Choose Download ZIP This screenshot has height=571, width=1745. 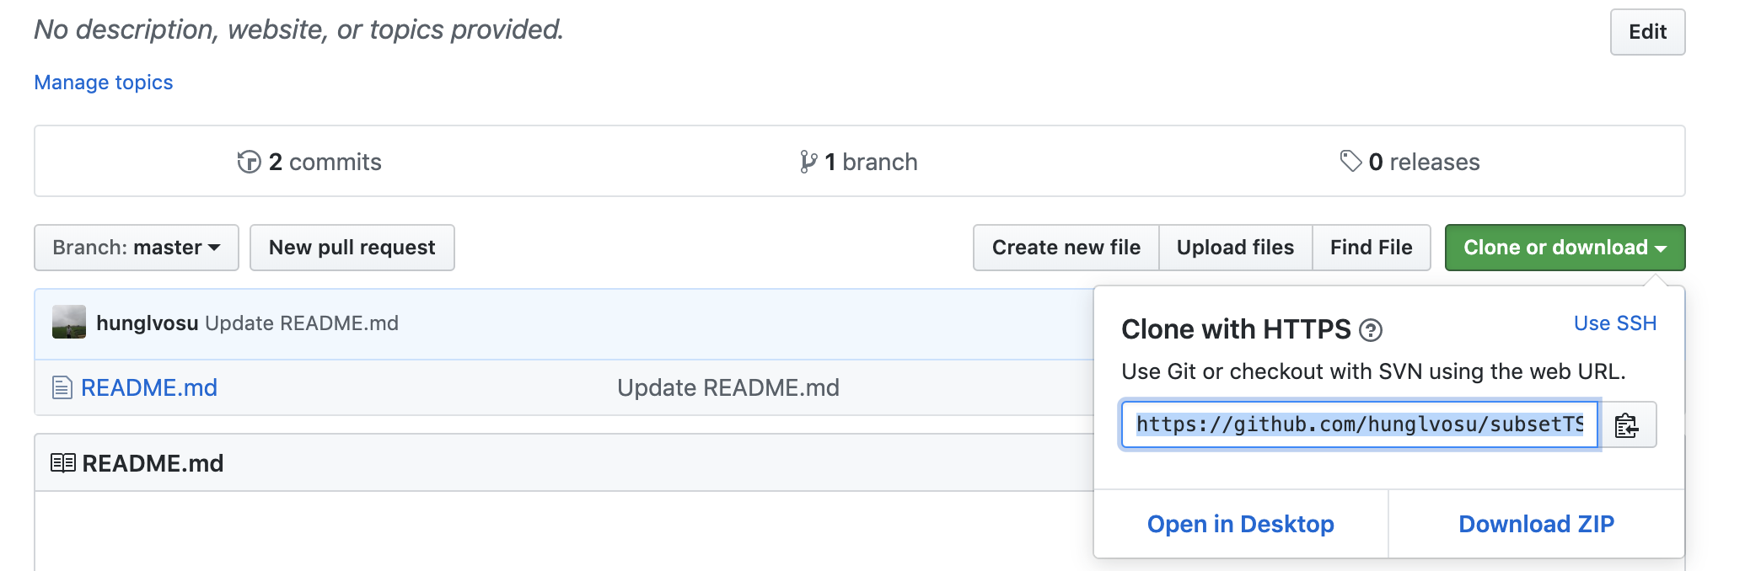pos(1536,524)
